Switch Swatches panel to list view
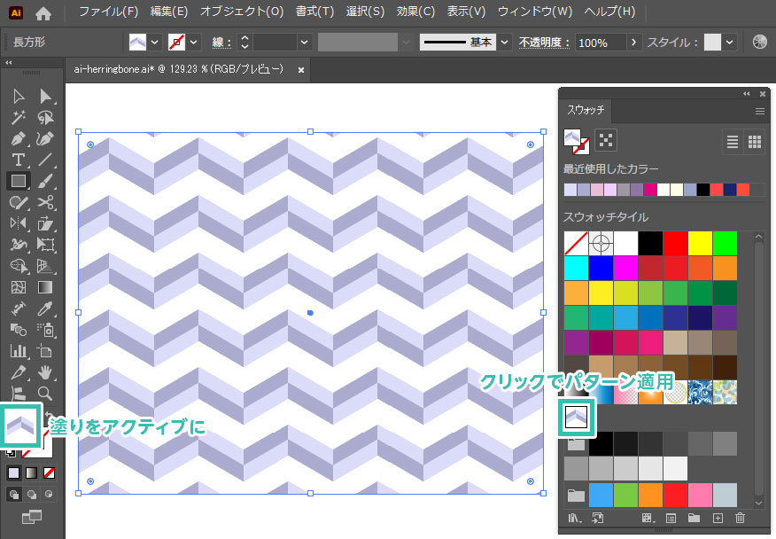776x539 pixels. (733, 141)
